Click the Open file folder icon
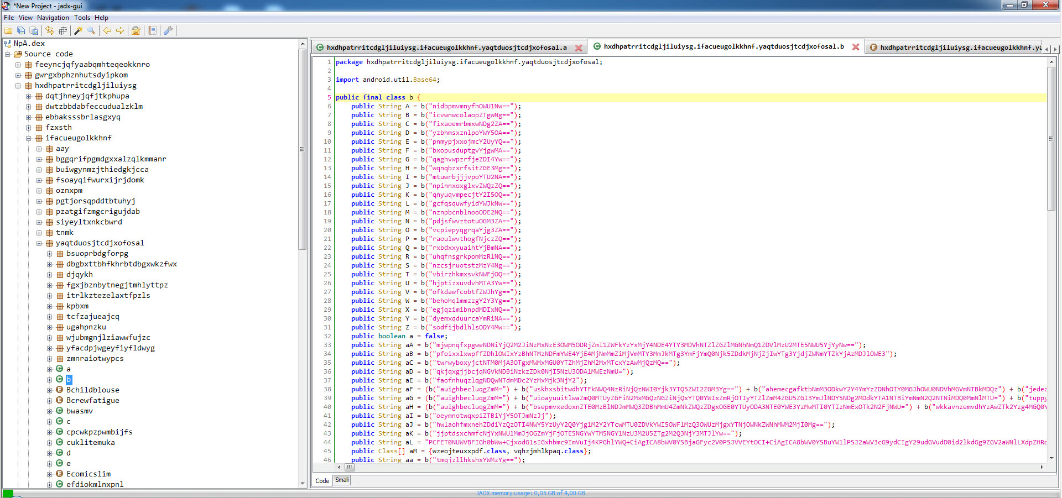 (8, 31)
